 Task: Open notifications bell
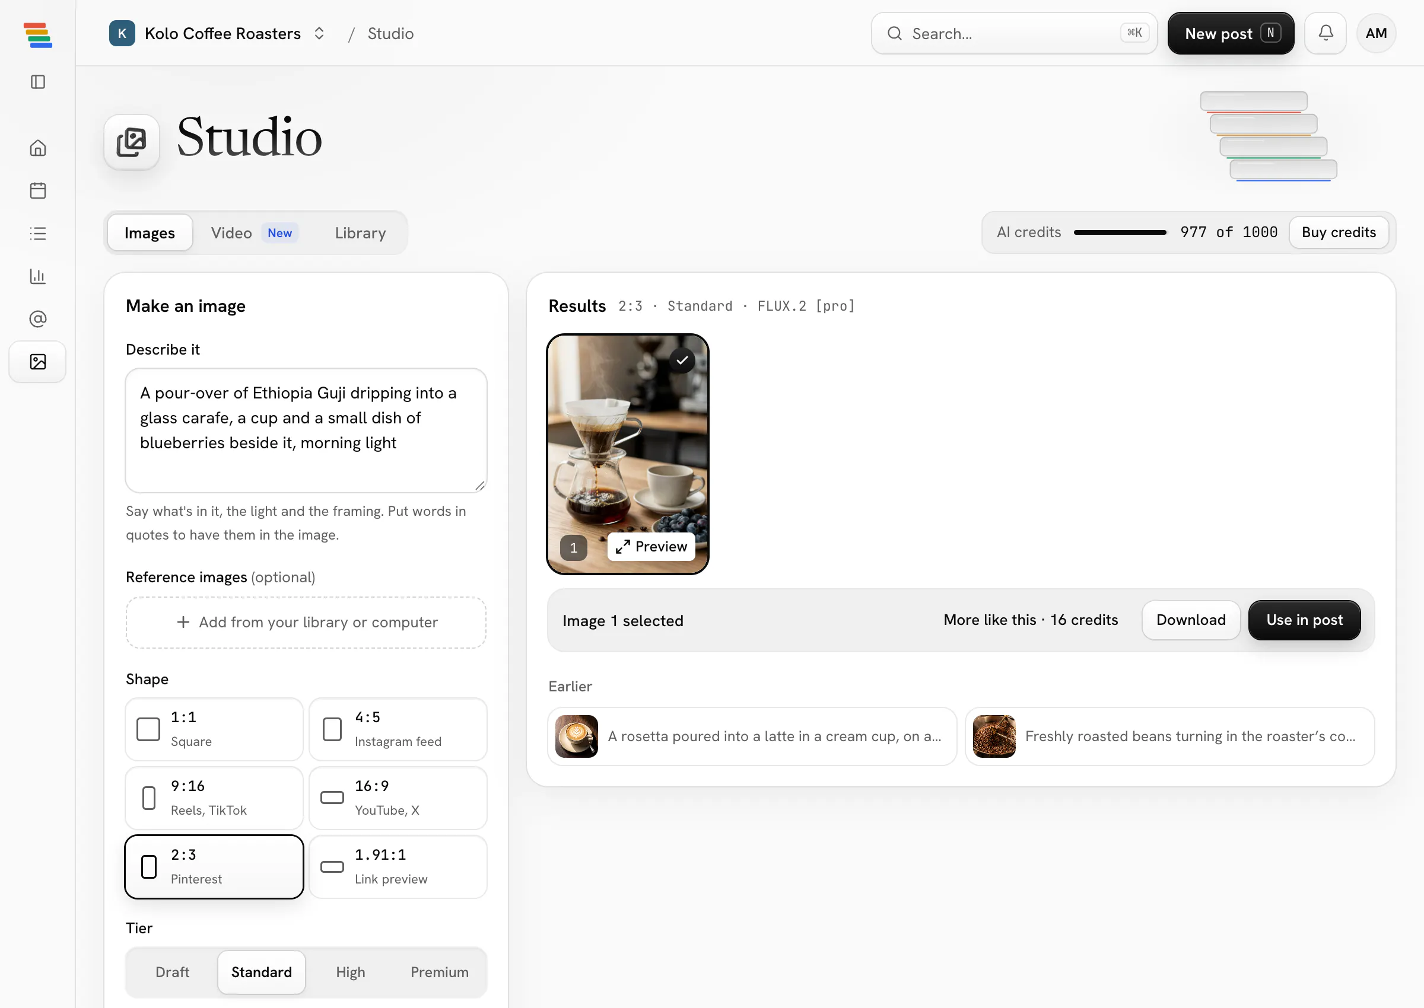[1326, 34]
